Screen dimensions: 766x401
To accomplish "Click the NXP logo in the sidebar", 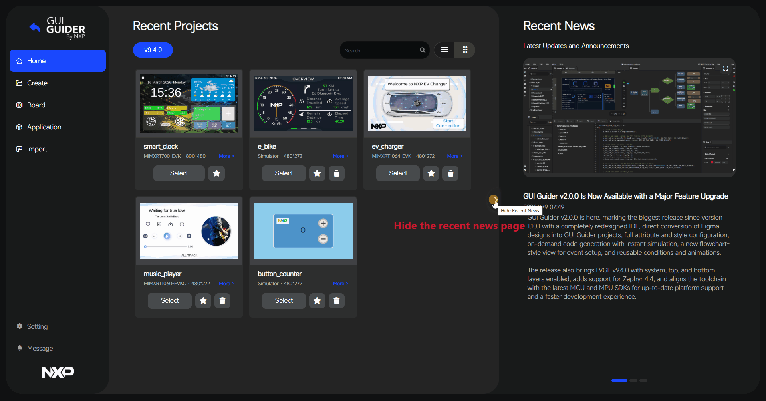I will 58,372.
